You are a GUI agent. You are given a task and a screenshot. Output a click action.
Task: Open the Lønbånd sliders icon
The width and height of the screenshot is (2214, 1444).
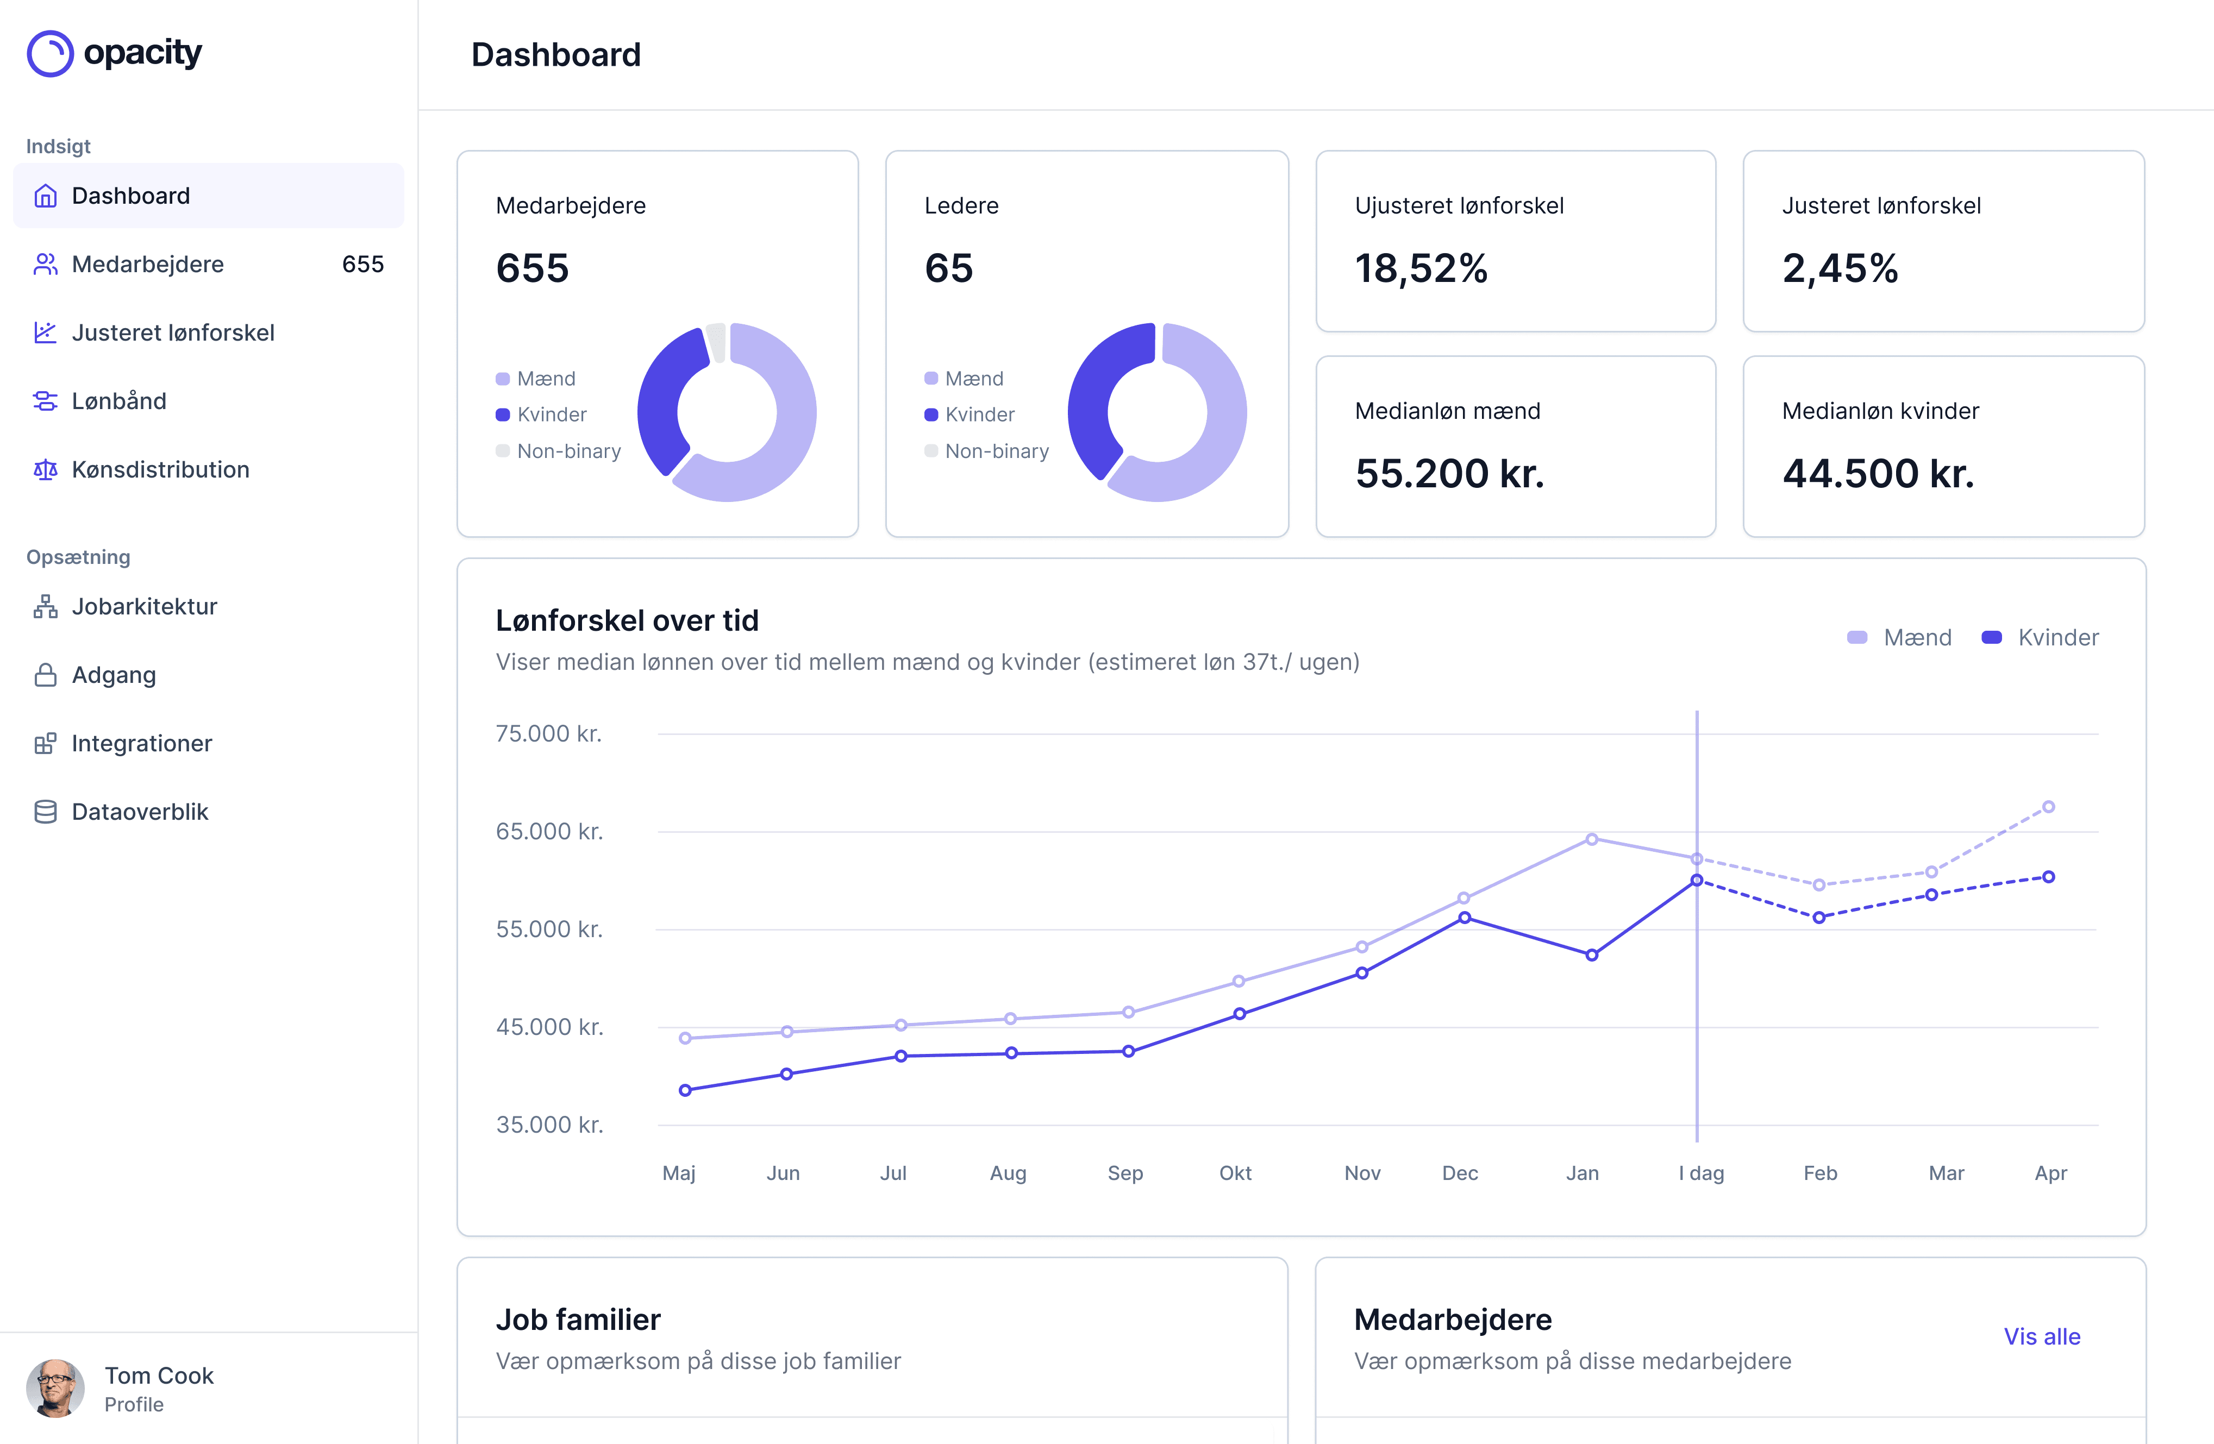pos(45,401)
